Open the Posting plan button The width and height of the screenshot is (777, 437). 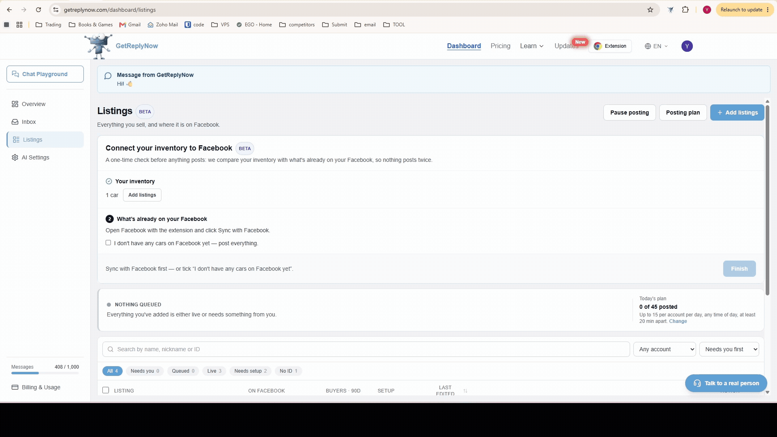(683, 112)
